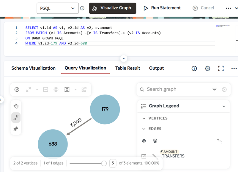238x172 pixels.
Task: Open the layout options dropdown arrow
Action: 75,89
